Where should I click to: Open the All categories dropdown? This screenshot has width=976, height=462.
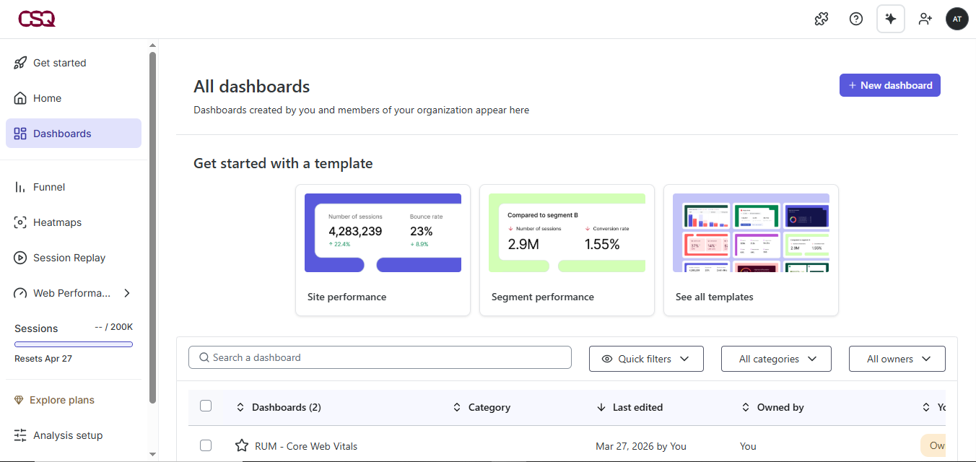click(776, 359)
